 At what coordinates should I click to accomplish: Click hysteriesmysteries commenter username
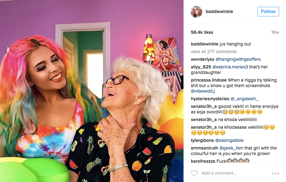pyautogui.click(x=210, y=99)
